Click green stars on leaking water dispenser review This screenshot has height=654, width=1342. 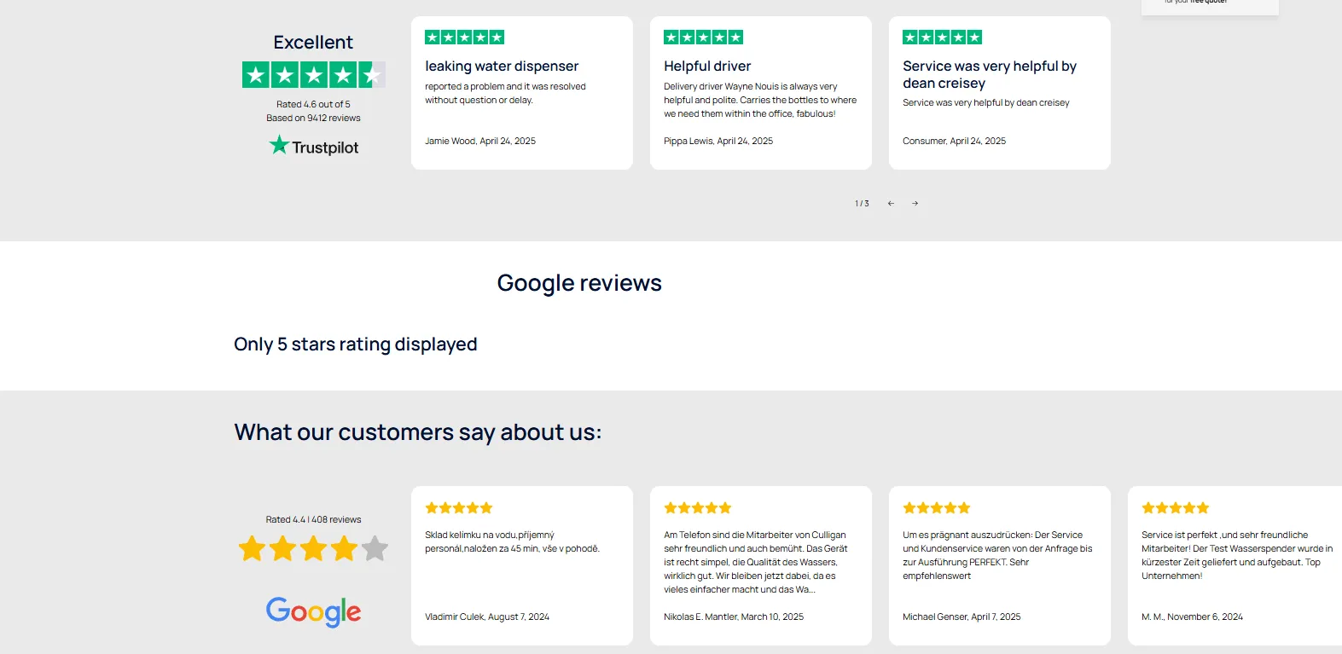tap(464, 38)
